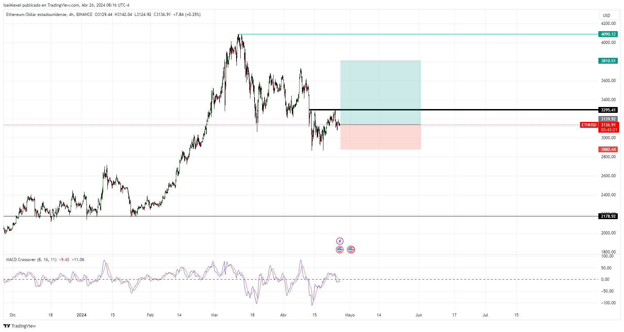This screenshot has width=624, height=332.
Task: Click the 3136.91 current price label
Action: click(608, 125)
